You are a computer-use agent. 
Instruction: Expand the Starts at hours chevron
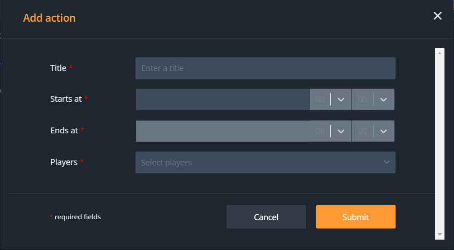point(341,99)
